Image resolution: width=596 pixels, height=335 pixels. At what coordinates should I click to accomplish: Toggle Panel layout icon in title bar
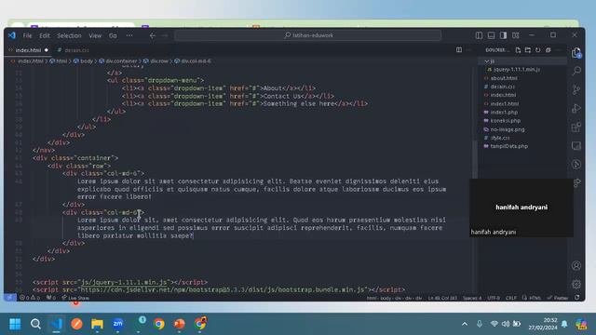[491, 35]
